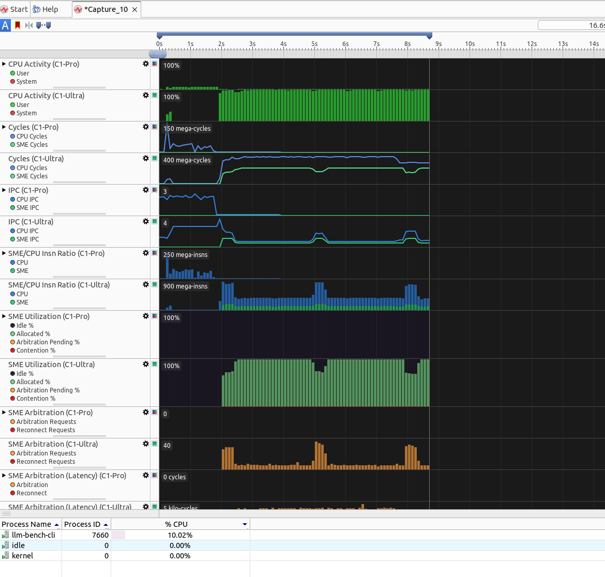Select the llm-bench-cli process row
605x577 pixels.
(125, 535)
